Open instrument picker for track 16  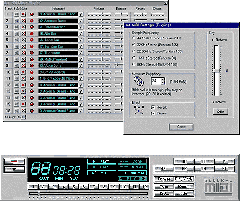click(x=81, y=111)
